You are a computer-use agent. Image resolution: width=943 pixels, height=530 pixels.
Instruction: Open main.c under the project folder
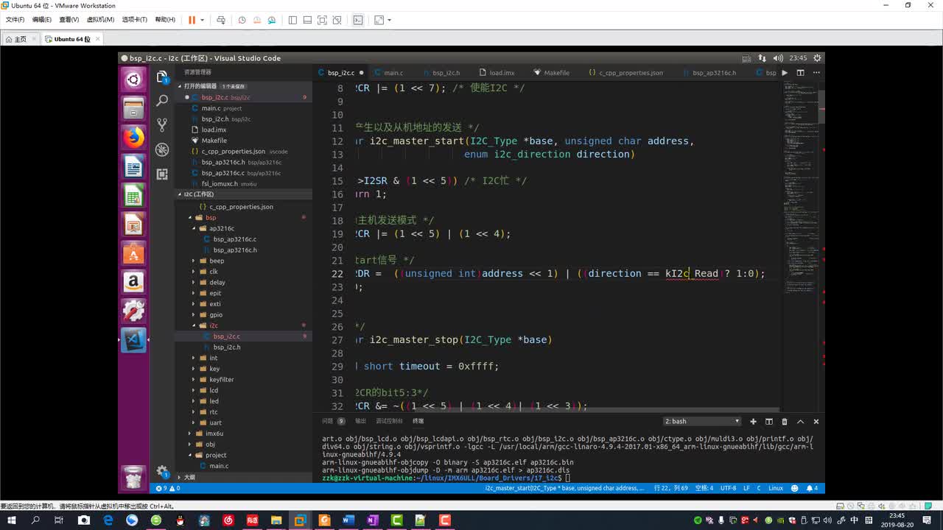click(x=219, y=466)
